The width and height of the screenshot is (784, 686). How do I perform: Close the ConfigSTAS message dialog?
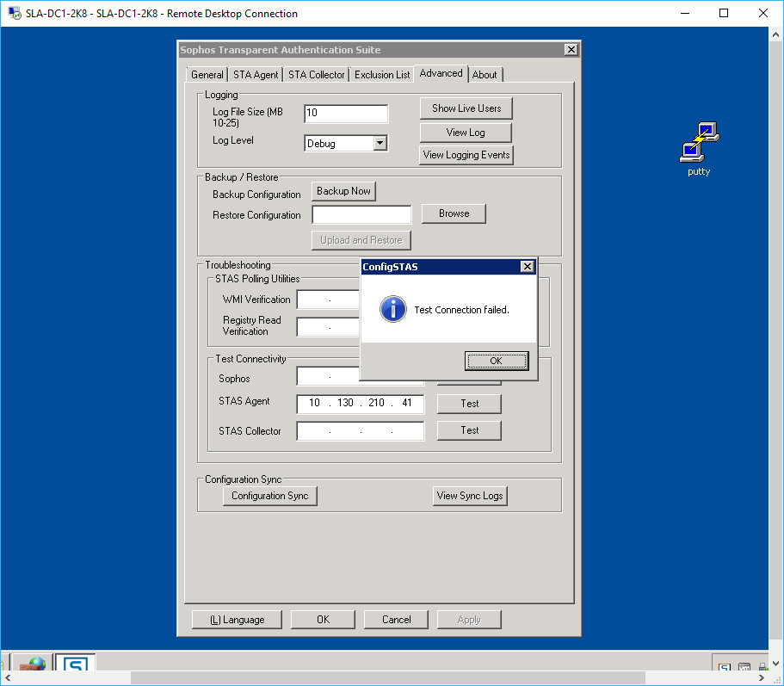point(527,267)
